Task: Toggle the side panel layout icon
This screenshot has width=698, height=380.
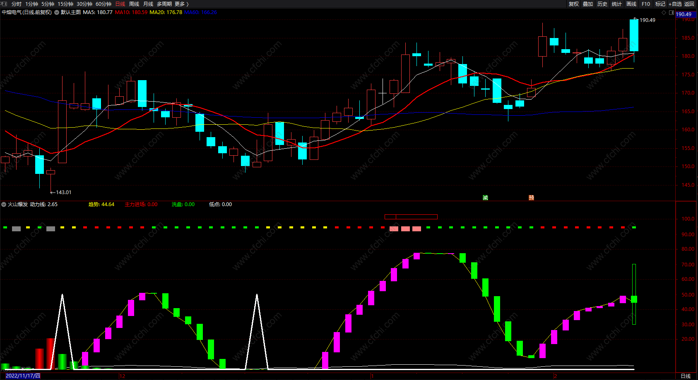Action: tap(672, 13)
